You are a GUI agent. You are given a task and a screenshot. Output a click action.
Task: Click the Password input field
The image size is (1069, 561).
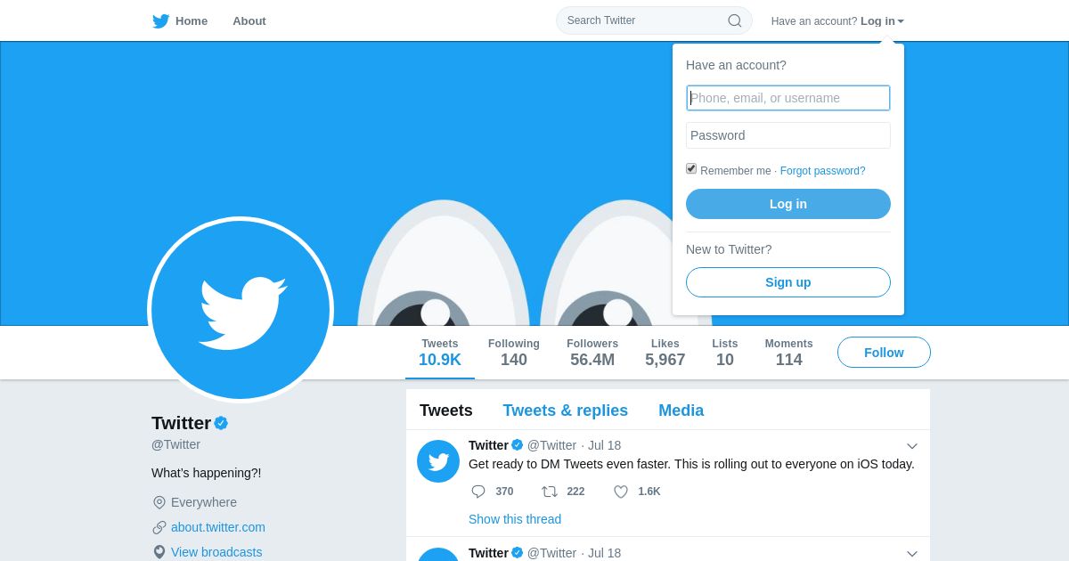788,135
